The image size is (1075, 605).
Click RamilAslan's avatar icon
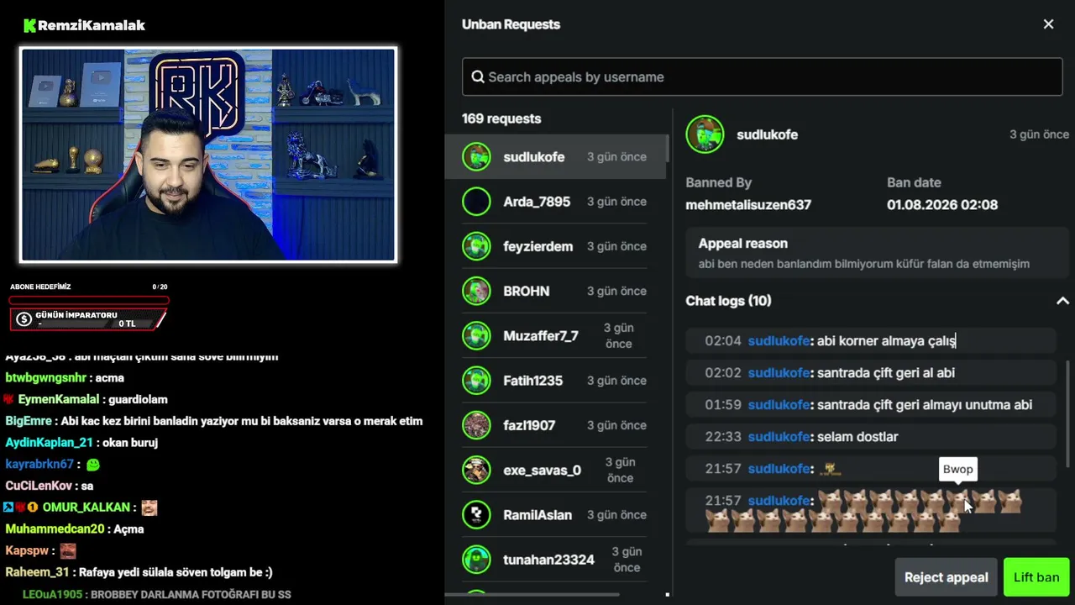coord(476,515)
